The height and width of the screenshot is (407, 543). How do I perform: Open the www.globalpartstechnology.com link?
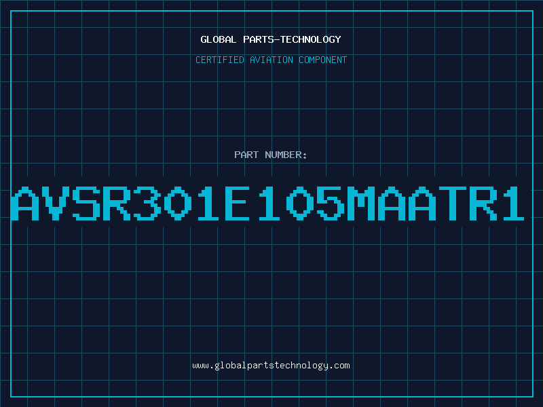[x=271, y=366]
